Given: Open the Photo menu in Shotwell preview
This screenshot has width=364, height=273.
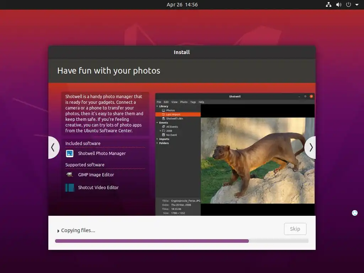Looking at the screenshot, I should (x=184, y=102).
